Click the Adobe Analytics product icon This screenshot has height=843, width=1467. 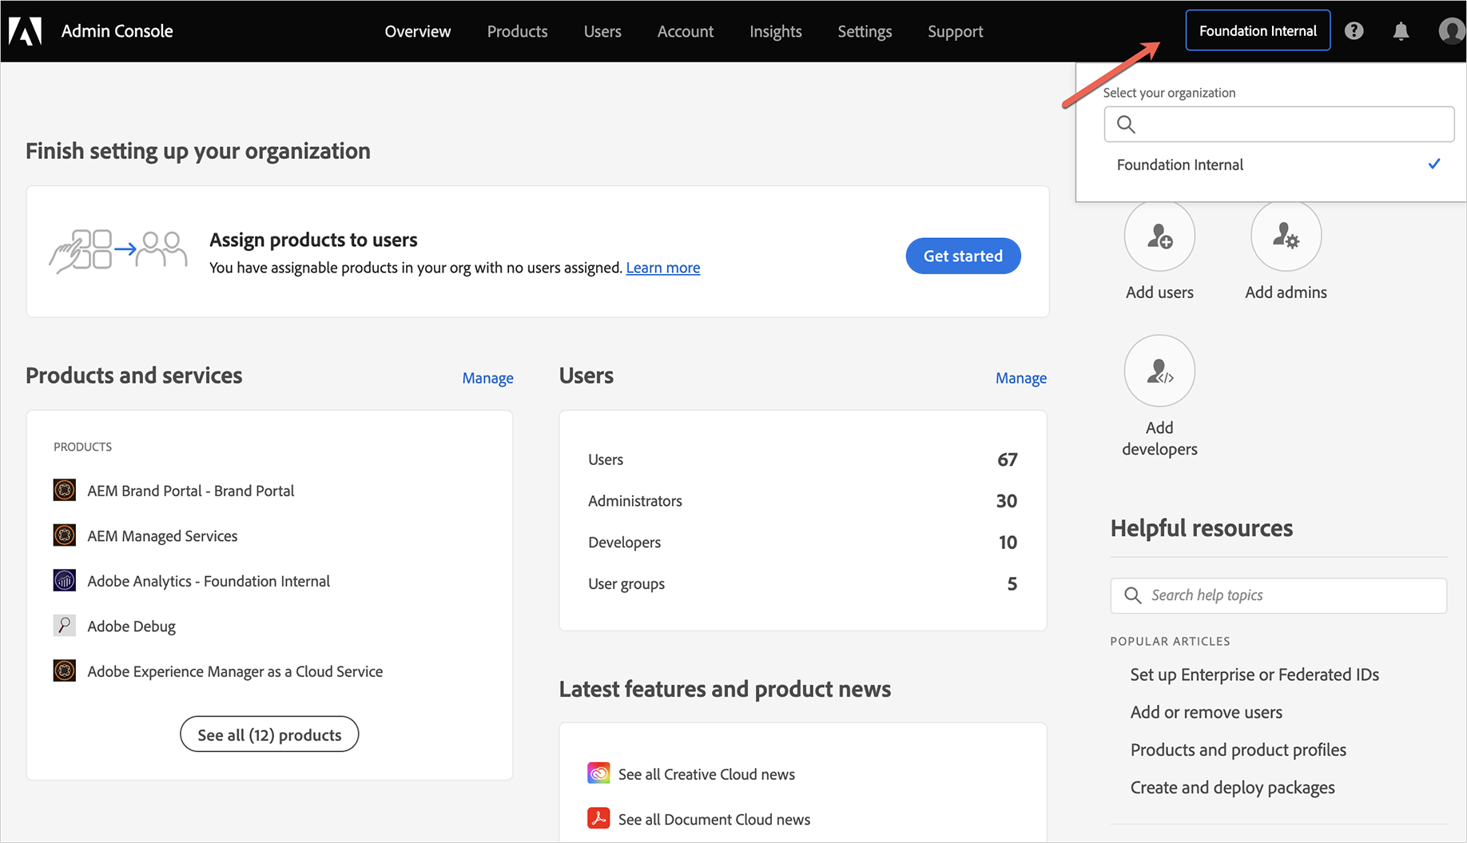click(x=65, y=581)
